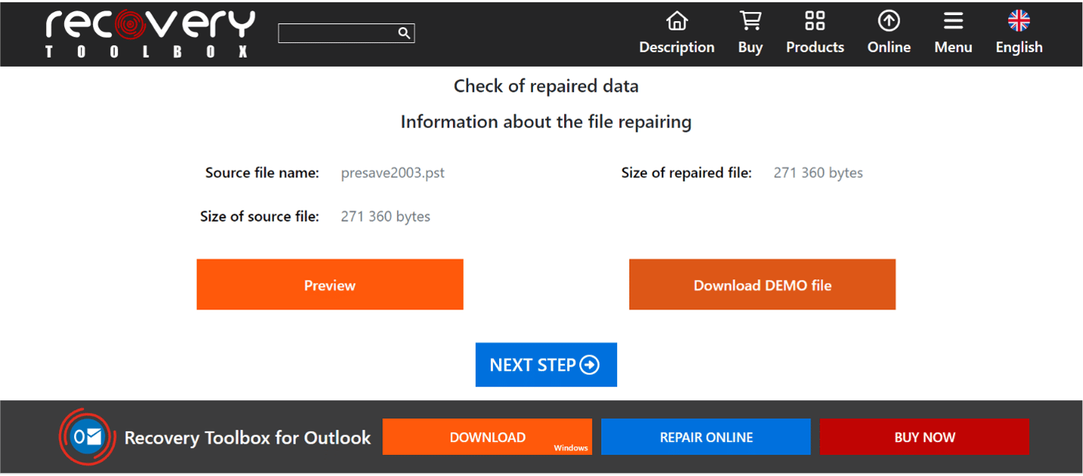Click the Outlook envelope product icon
Viewport: 1083px width, 476px height.
pyautogui.click(x=87, y=437)
